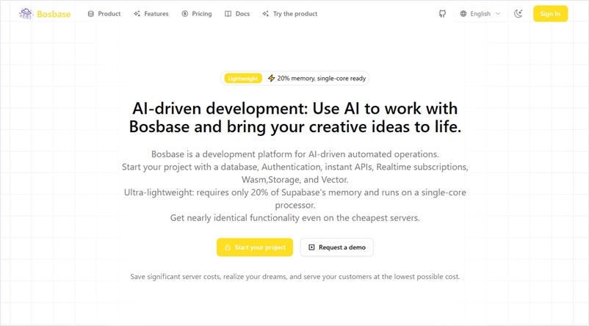589x326 pixels.
Task: Click the Bosbase brand name text
Action: pos(54,14)
